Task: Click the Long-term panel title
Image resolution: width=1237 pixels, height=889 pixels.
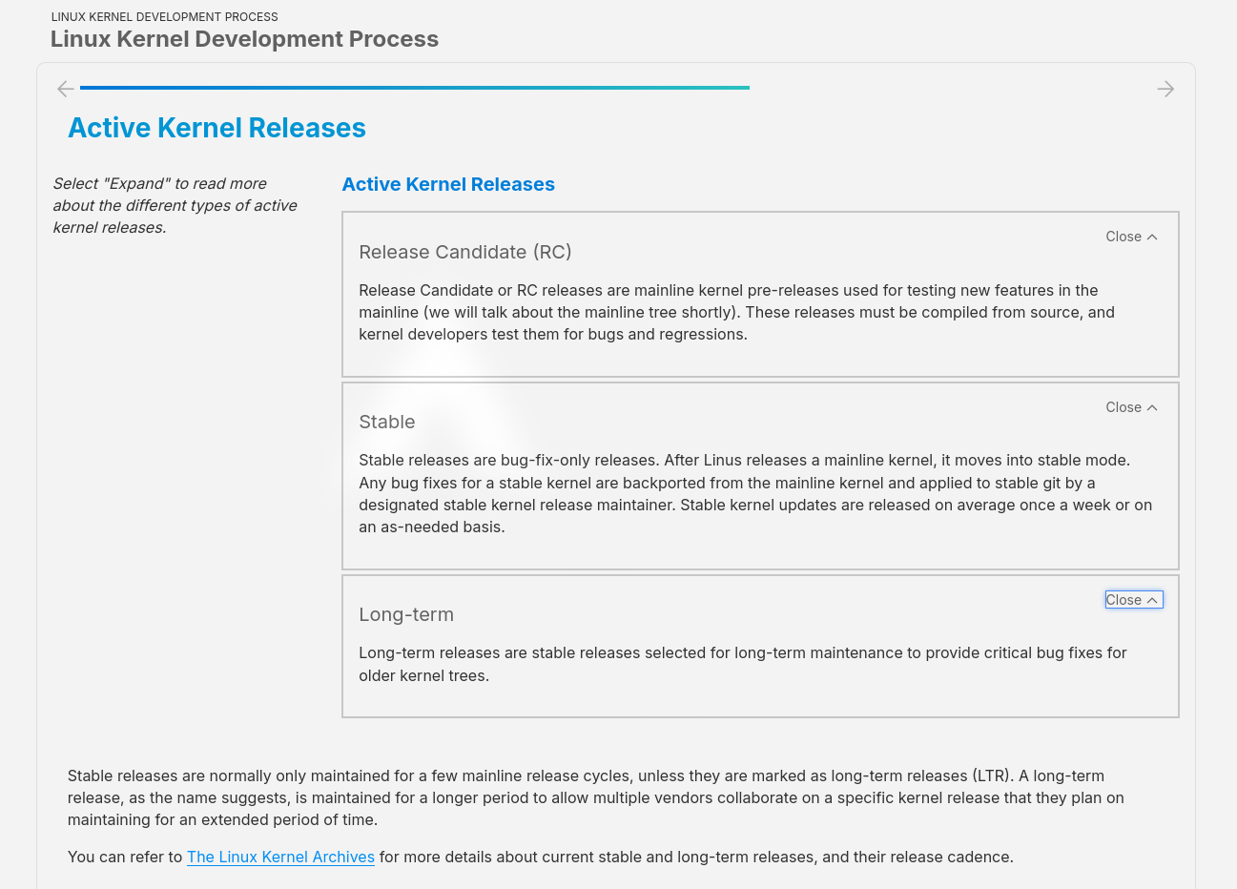Action: pyautogui.click(x=405, y=614)
